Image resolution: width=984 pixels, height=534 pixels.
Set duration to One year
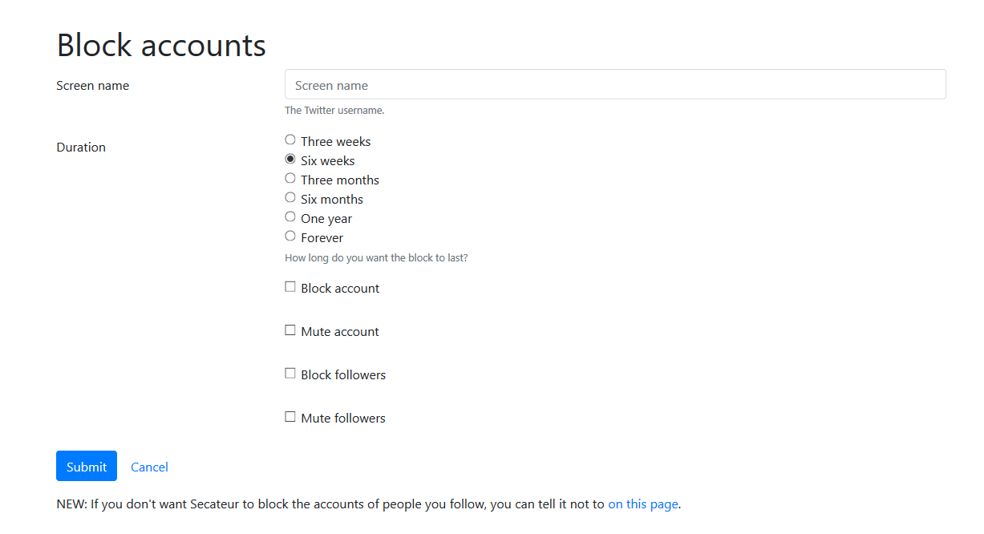[290, 217]
